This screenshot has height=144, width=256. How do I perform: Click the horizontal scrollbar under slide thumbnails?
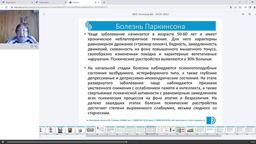[x=154, y=136]
